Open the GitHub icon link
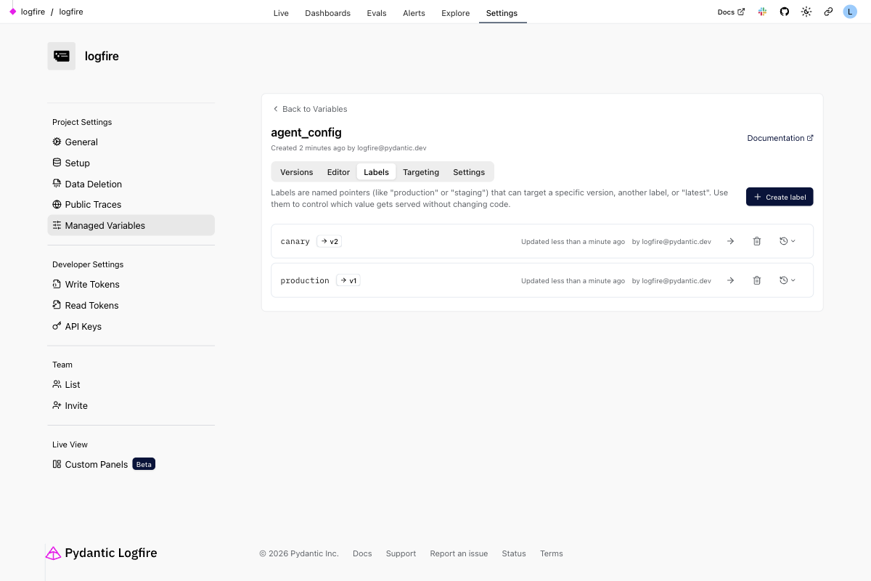This screenshot has width=871, height=581. 784,12
